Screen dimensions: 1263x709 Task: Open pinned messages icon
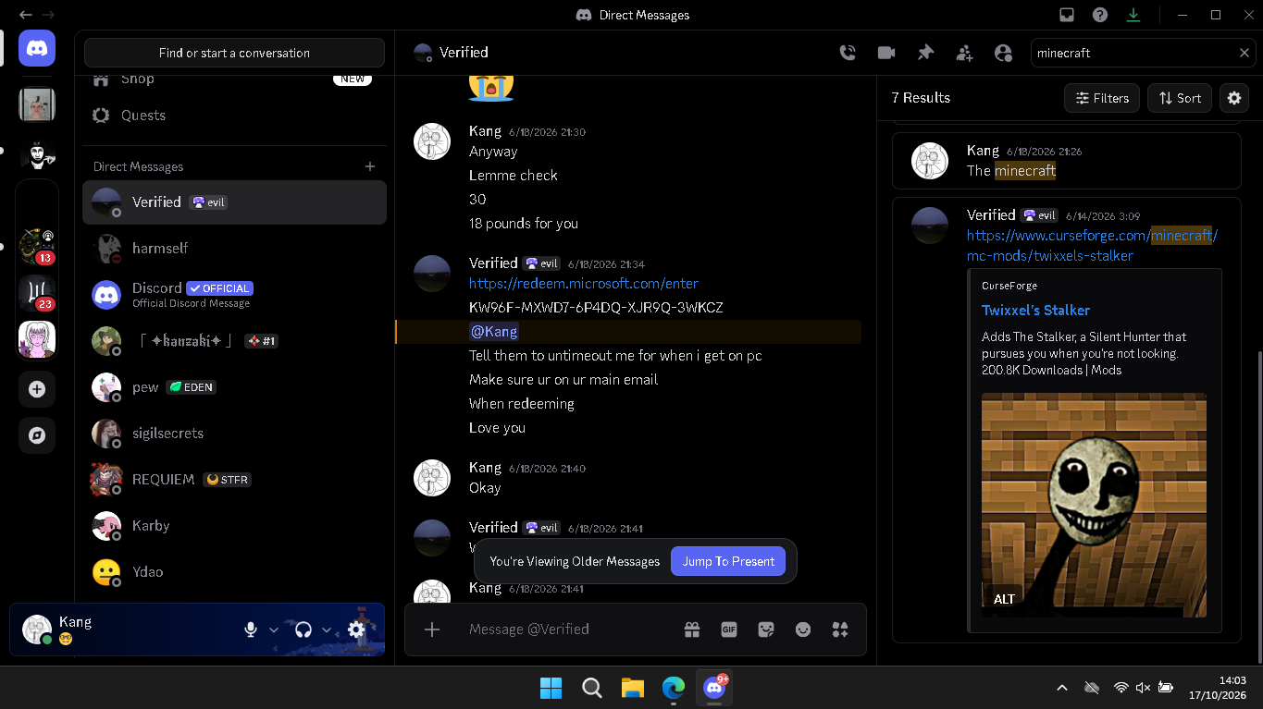(x=925, y=53)
